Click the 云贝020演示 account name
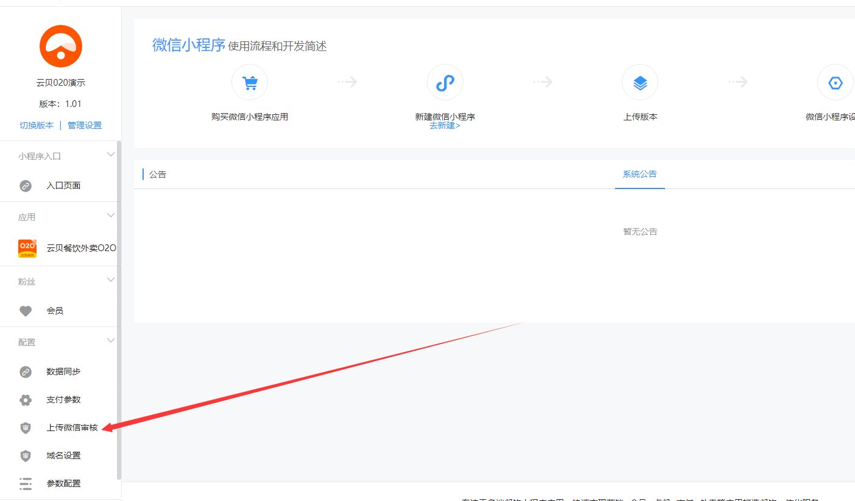Viewport: 855px width, 501px height. (61, 83)
